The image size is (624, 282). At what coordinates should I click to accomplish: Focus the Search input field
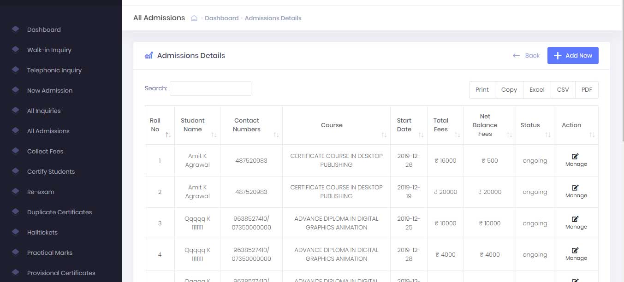pos(210,88)
